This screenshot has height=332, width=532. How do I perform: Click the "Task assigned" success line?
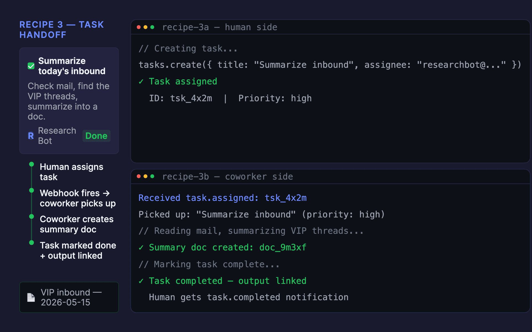pyautogui.click(x=178, y=81)
